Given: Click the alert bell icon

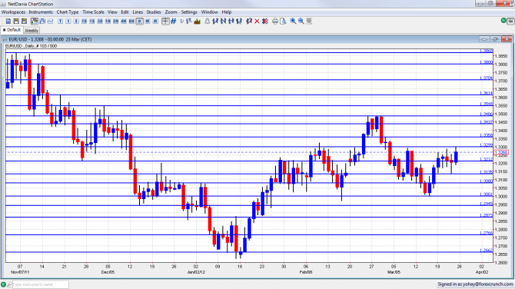Looking at the screenshot, I should (208, 21).
